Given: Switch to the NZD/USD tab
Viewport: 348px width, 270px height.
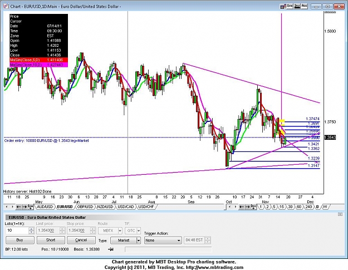Looking at the screenshot, I should coord(105,207).
